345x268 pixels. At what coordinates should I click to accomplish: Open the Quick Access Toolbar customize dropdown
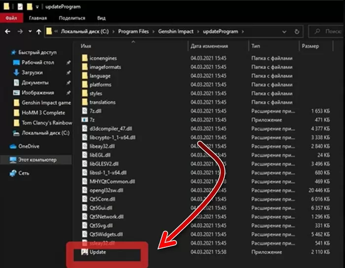pyautogui.click(x=37, y=7)
